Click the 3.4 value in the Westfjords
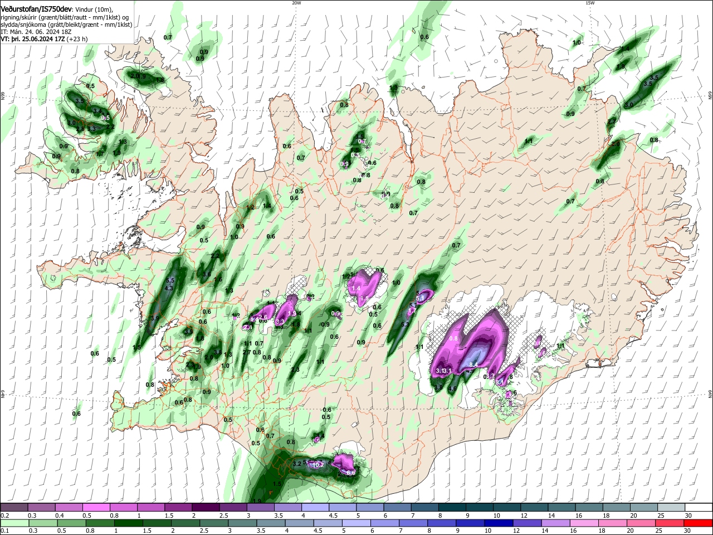The width and height of the screenshot is (713, 535). coord(97,111)
